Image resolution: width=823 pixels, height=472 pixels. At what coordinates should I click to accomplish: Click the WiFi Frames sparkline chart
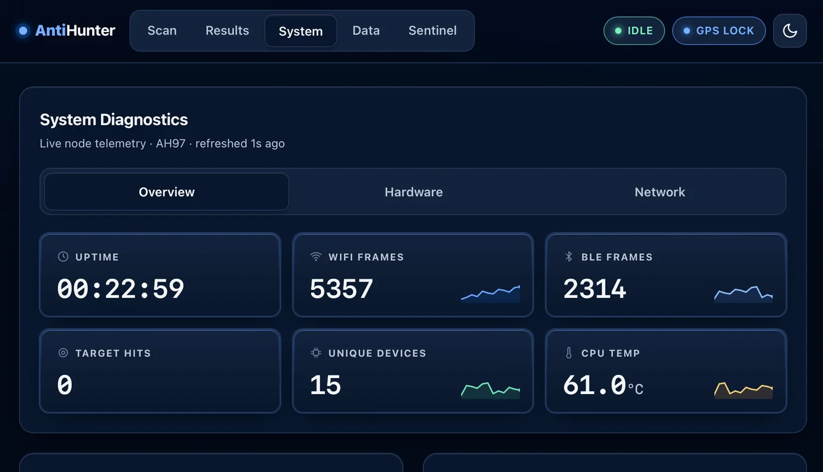(x=491, y=294)
